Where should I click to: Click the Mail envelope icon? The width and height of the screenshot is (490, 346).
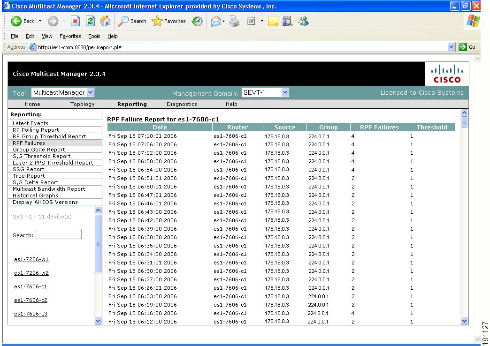coord(215,21)
